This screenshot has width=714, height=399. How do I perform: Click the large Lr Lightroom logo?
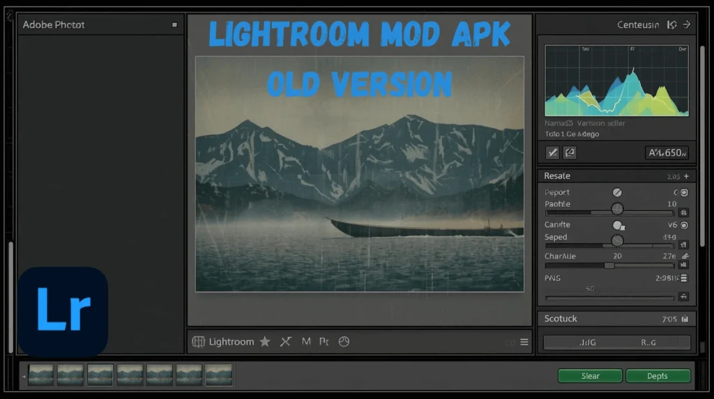63,312
